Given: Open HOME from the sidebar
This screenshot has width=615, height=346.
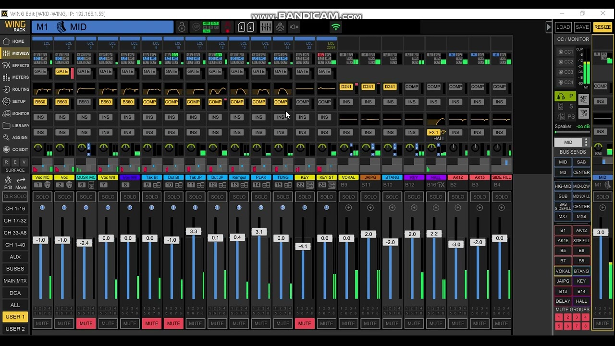Looking at the screenshot, I should 14,41.
